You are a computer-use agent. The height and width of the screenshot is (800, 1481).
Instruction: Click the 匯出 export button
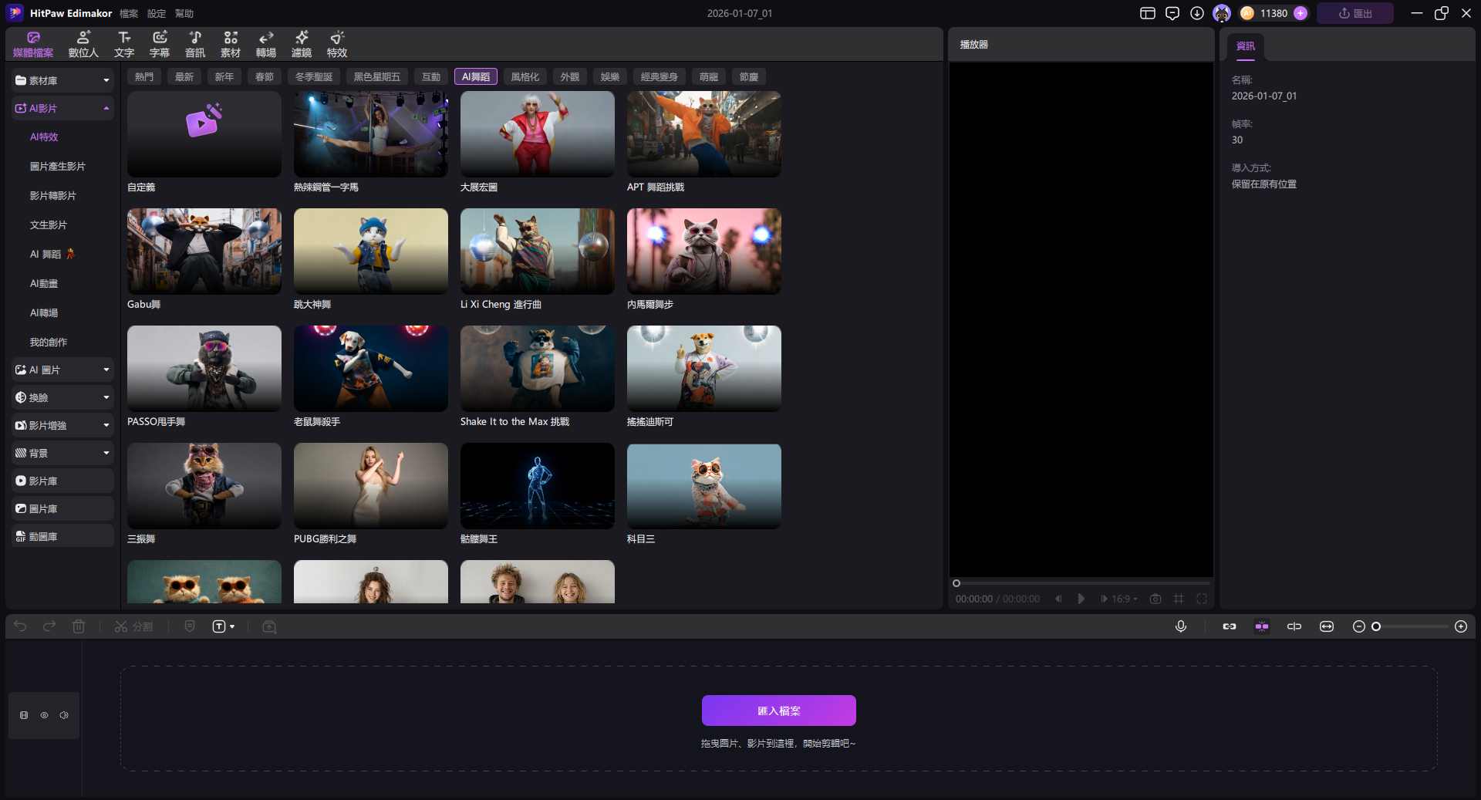(x=1354, y=13)
